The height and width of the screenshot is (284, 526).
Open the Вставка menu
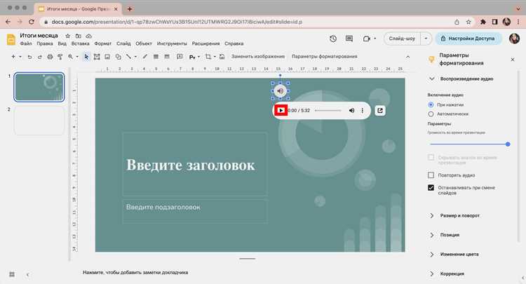coord(80,43)
